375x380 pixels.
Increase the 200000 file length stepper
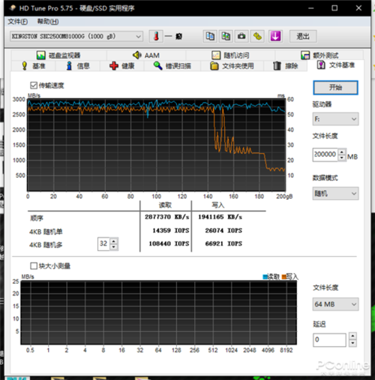(342, 152)
